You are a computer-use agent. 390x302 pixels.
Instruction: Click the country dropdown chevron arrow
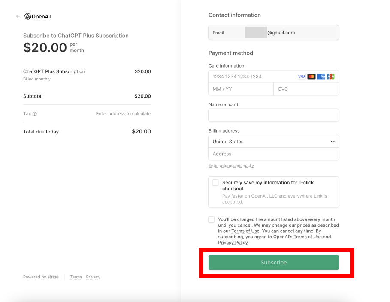[333, 141]
